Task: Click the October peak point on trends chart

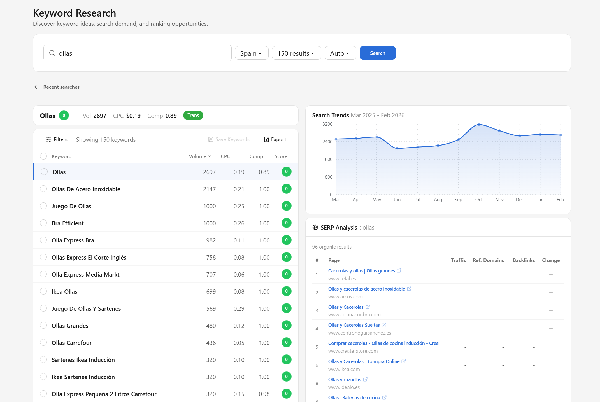Action: (x=479, y=125)
